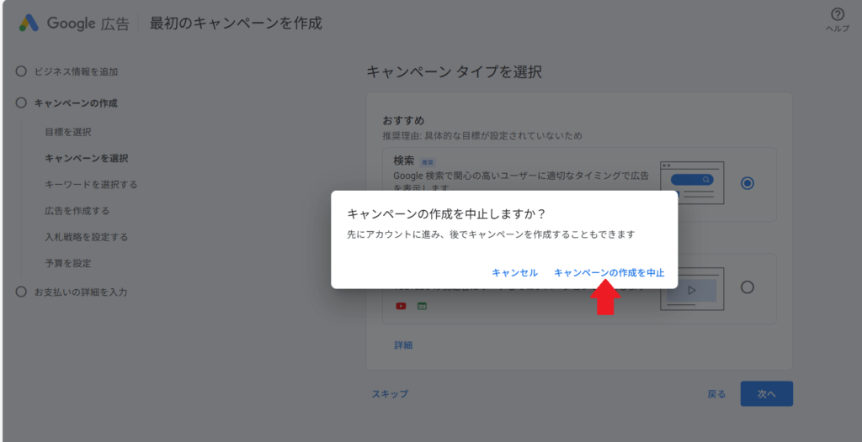Click the キャンペーンの作成 step circle
This screenshot has width=862, height=442.
[21, 103]
